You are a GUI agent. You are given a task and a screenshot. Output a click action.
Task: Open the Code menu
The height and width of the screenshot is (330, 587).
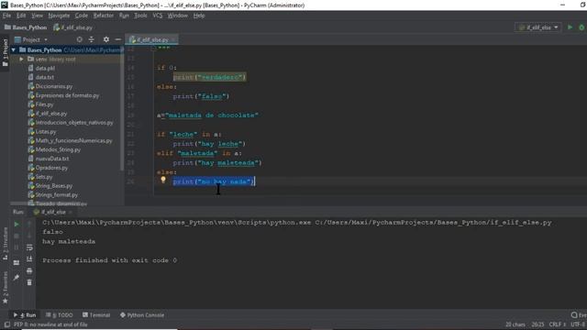[82, 16]
